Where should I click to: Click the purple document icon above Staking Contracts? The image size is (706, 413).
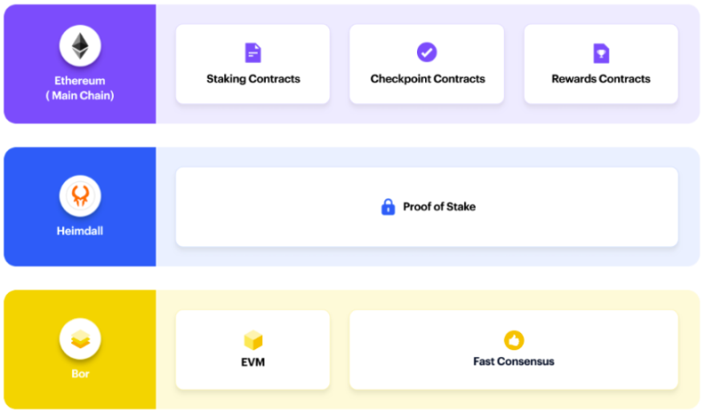[x=253, y=52]
